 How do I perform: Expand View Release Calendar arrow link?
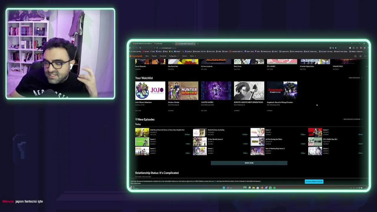[x=353, y=119]
